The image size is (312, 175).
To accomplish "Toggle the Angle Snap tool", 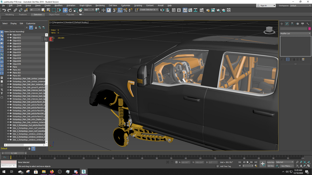I will click(x=120, y=10).
